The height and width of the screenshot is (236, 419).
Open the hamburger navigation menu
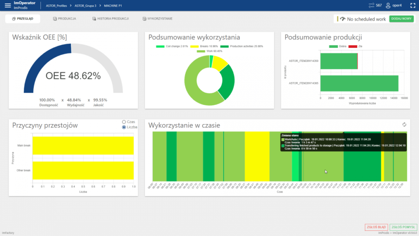[x=7, y=5]
